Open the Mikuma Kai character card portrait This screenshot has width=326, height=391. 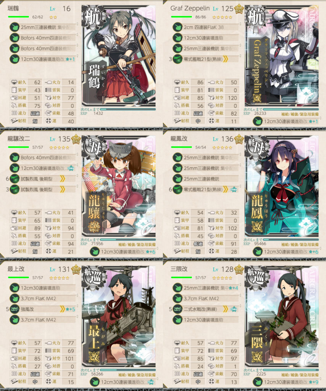pos(282,317)
